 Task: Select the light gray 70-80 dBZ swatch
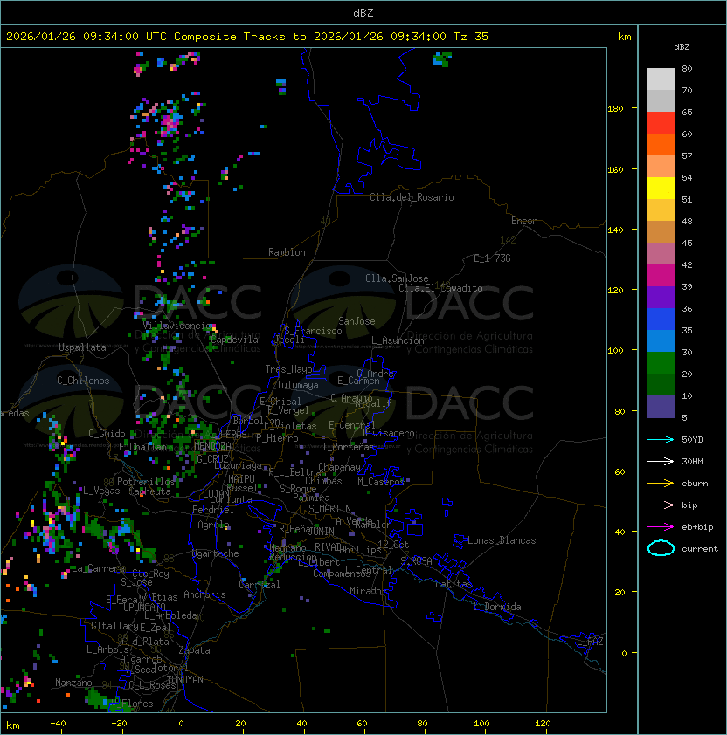coord(661,79)
